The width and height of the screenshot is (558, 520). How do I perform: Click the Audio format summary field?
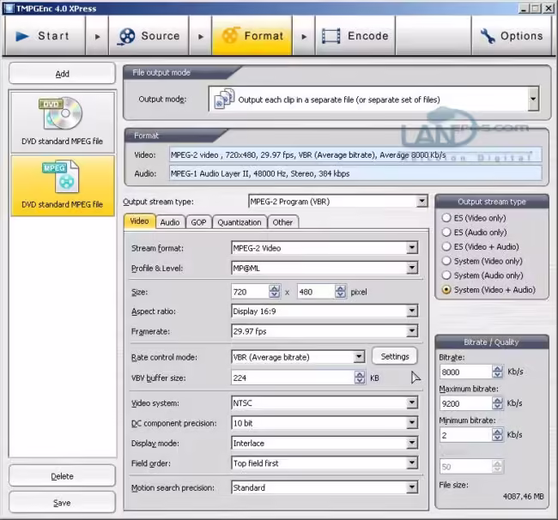pos(355,173)
